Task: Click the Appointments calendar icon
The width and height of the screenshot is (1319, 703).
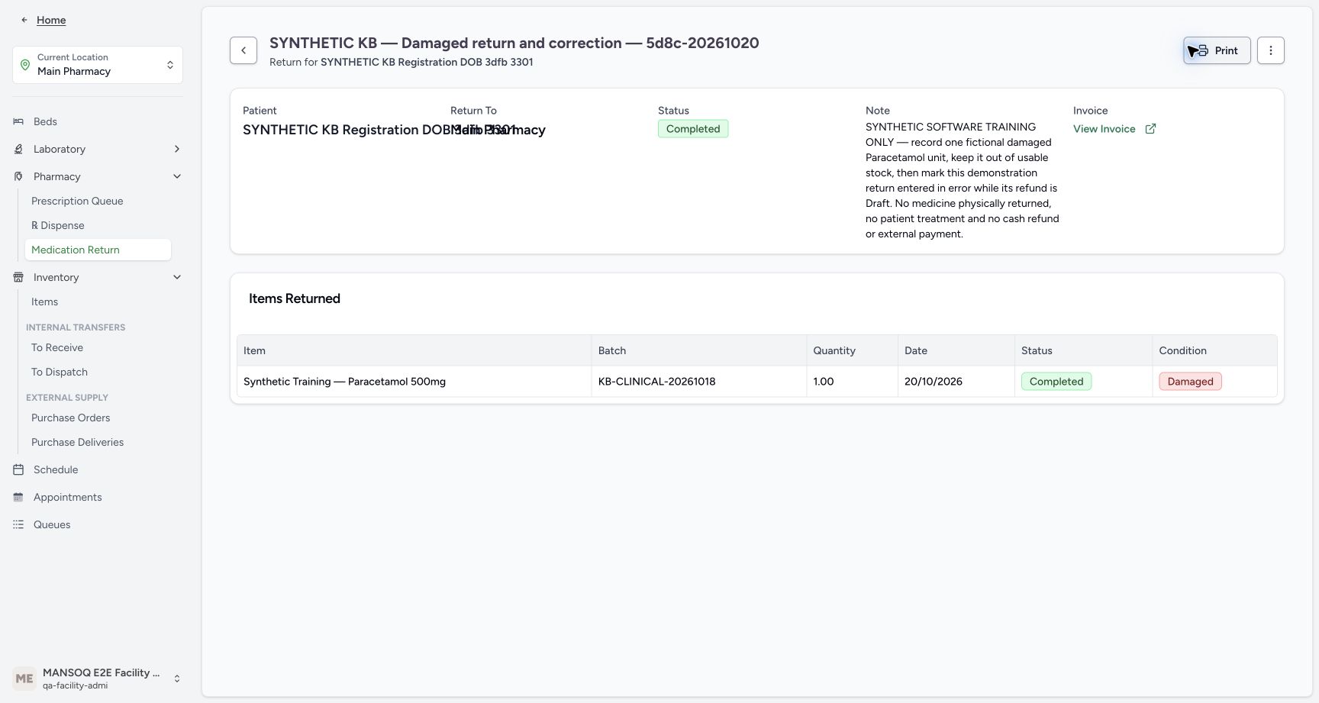Action: pos(18,497)
